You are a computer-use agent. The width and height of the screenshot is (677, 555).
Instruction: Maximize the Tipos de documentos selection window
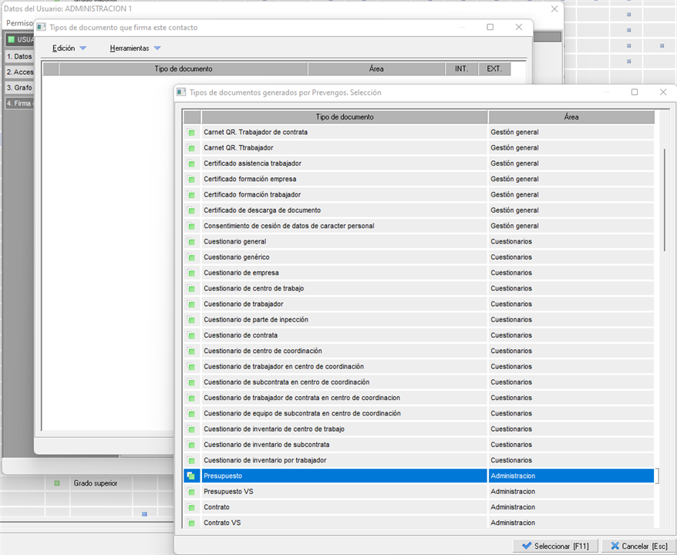635,92
